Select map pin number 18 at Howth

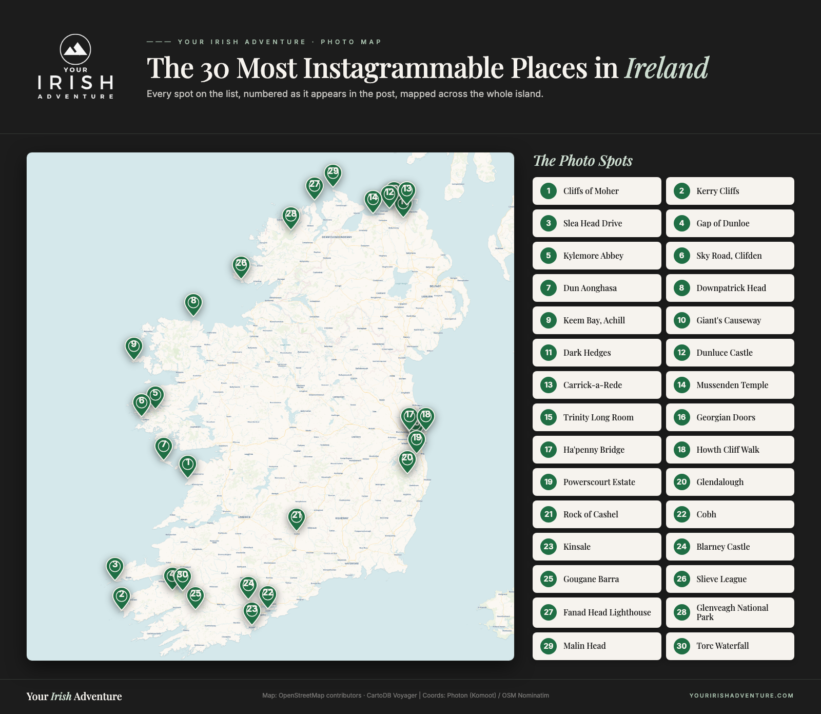425,418
